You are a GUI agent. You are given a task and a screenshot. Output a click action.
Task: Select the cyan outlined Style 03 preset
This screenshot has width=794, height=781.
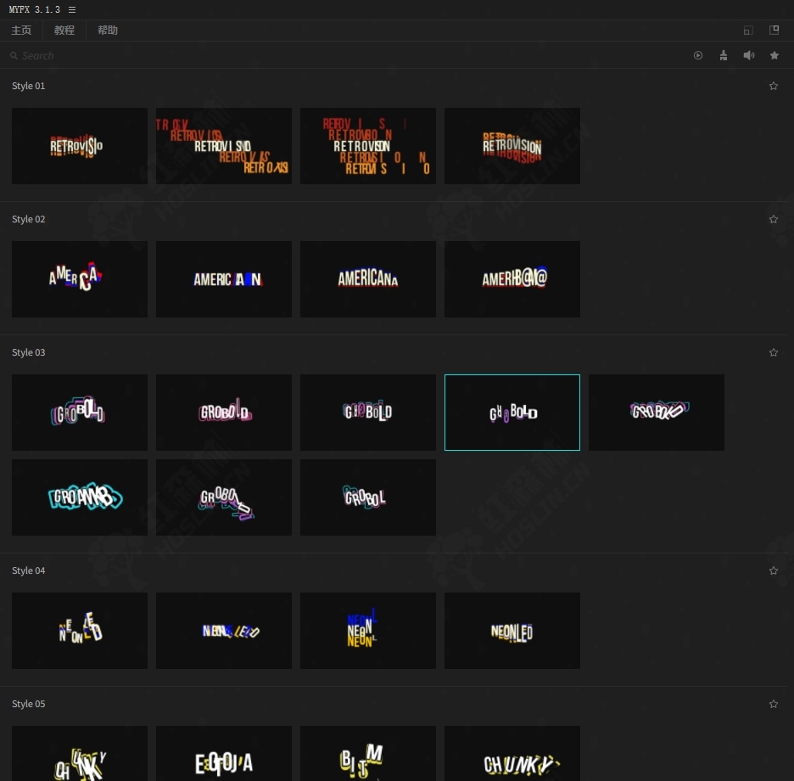[80, 497]
